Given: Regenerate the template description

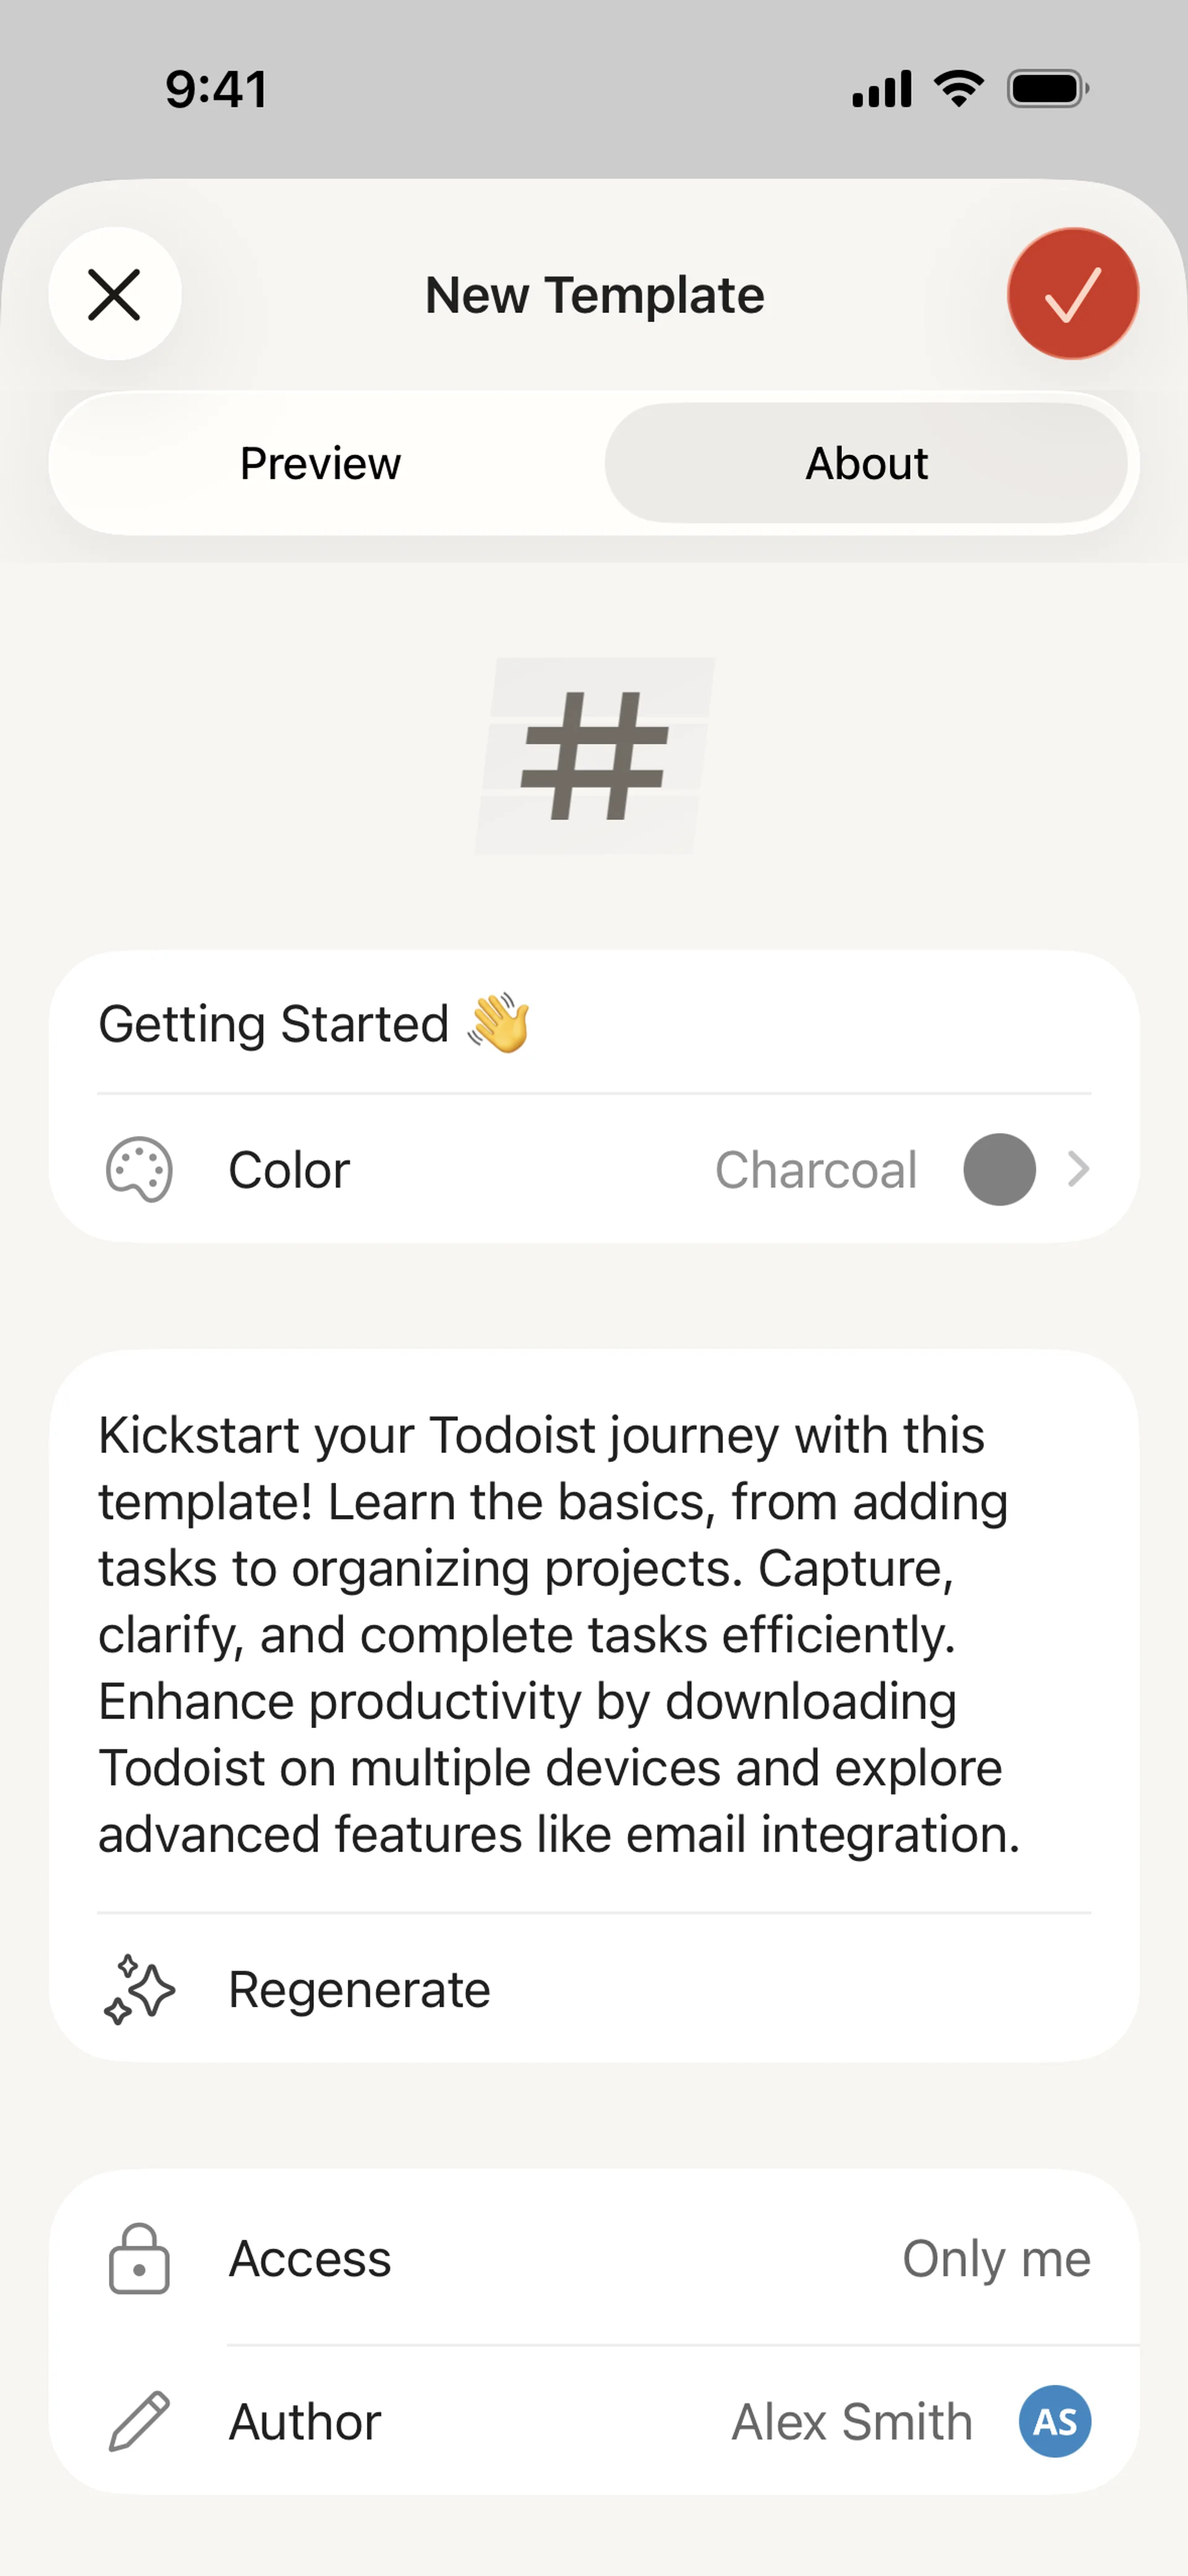Looking at the screenshot, I should coord(359,1990).
